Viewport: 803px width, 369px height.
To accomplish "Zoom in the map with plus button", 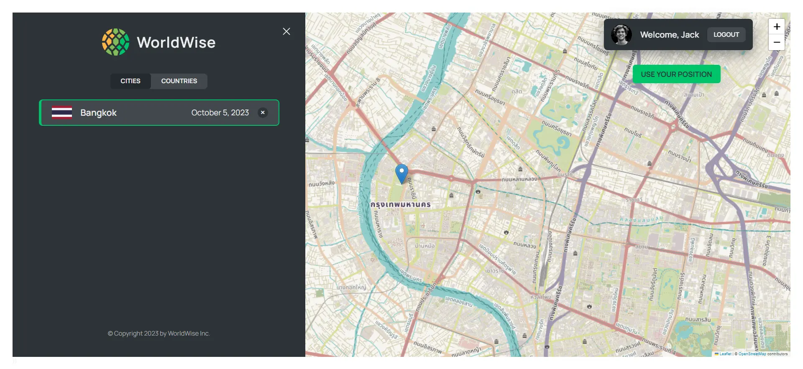I will (x=777, y=27).
